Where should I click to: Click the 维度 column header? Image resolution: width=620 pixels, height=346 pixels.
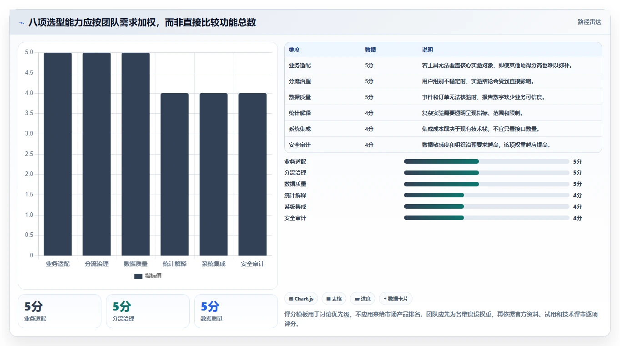click(294, 50)
